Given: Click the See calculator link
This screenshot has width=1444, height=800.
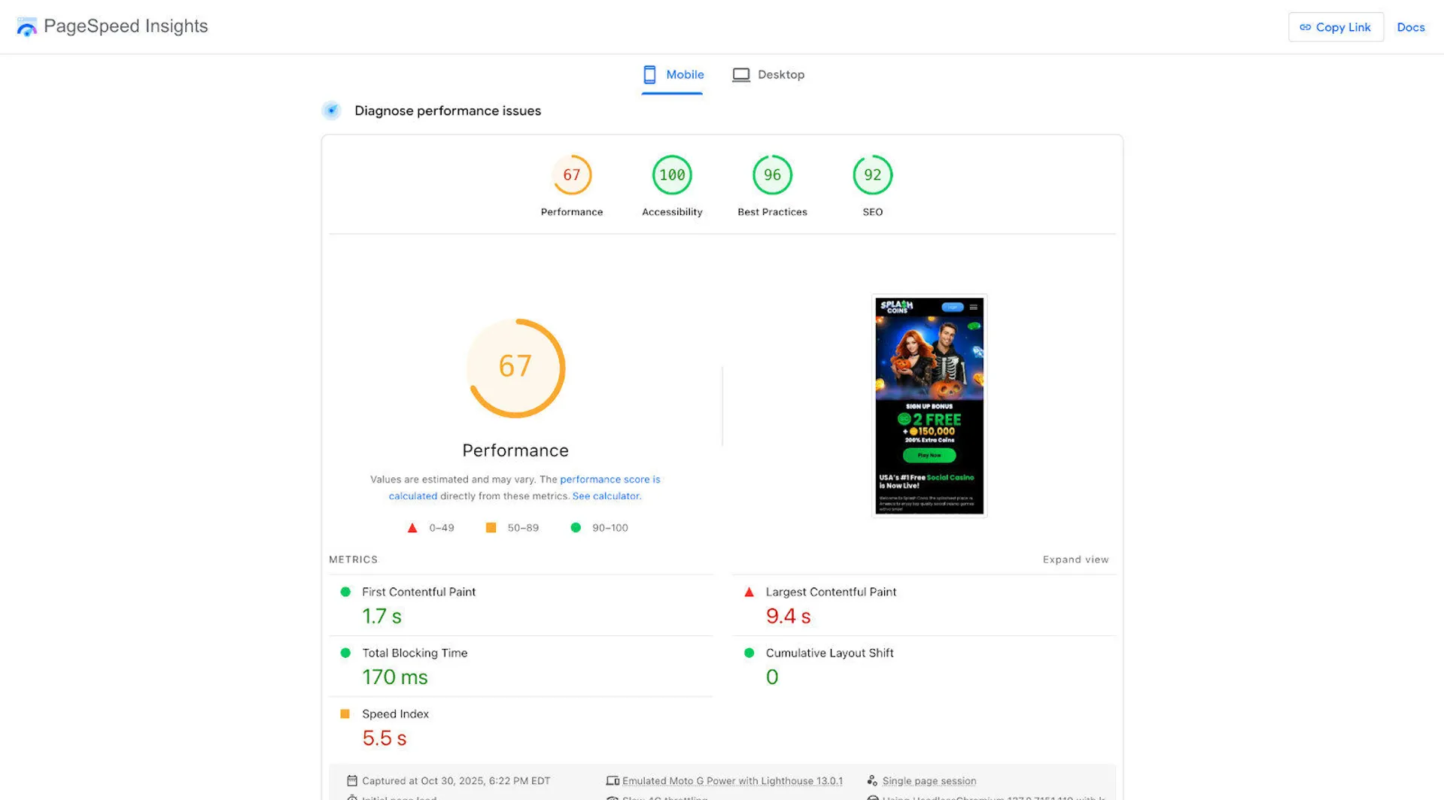Looking at the screenshot, I should pos(606,495).
